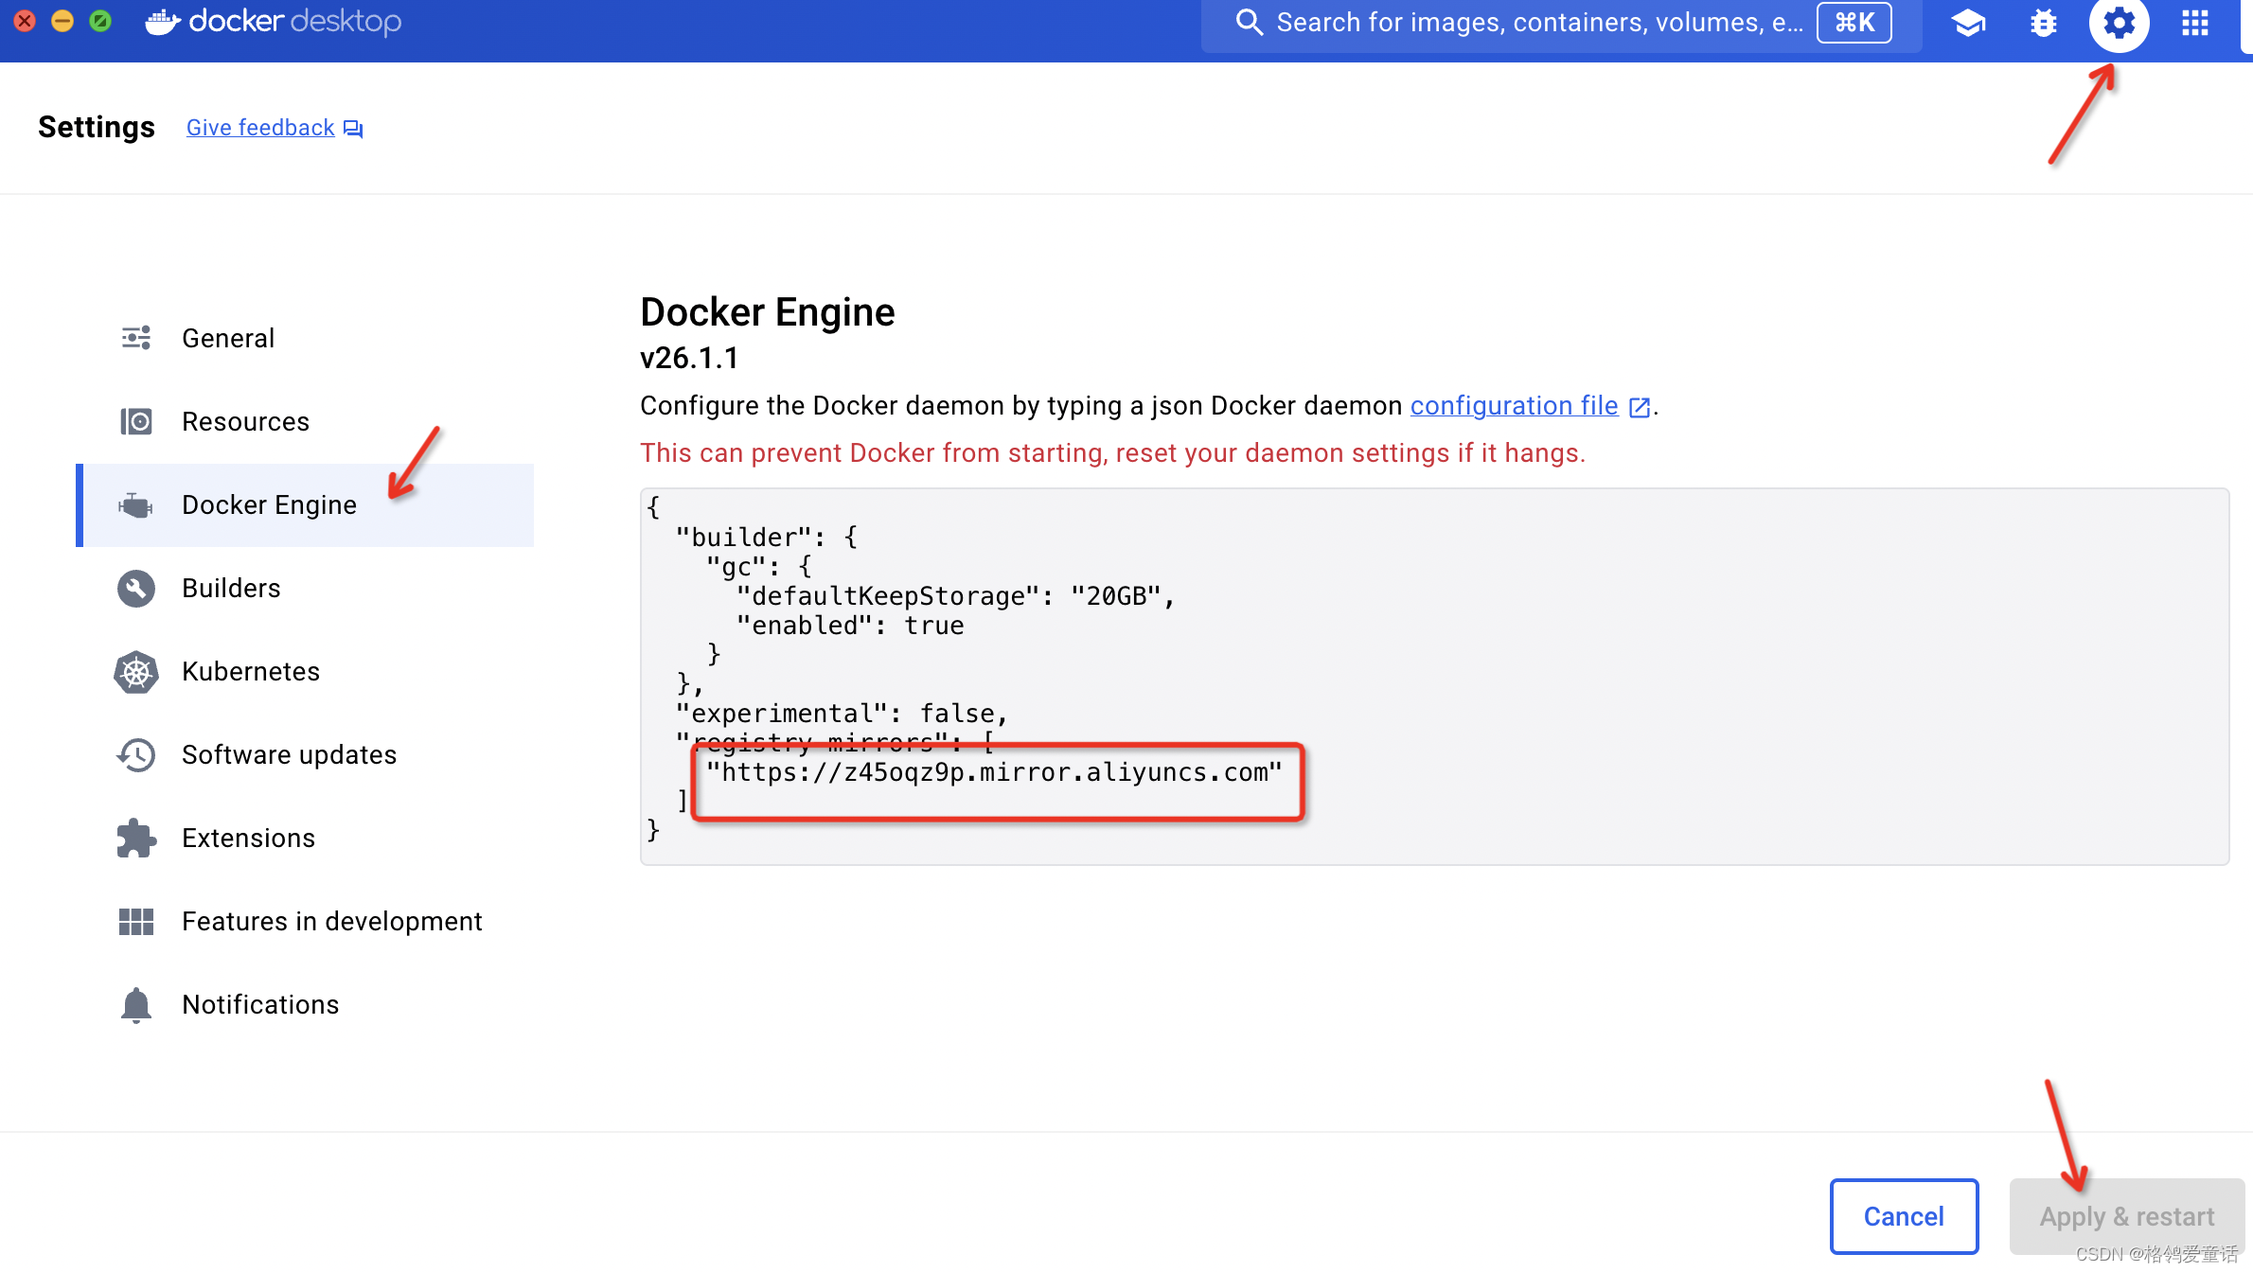Follow the Give feedback link

260,128
